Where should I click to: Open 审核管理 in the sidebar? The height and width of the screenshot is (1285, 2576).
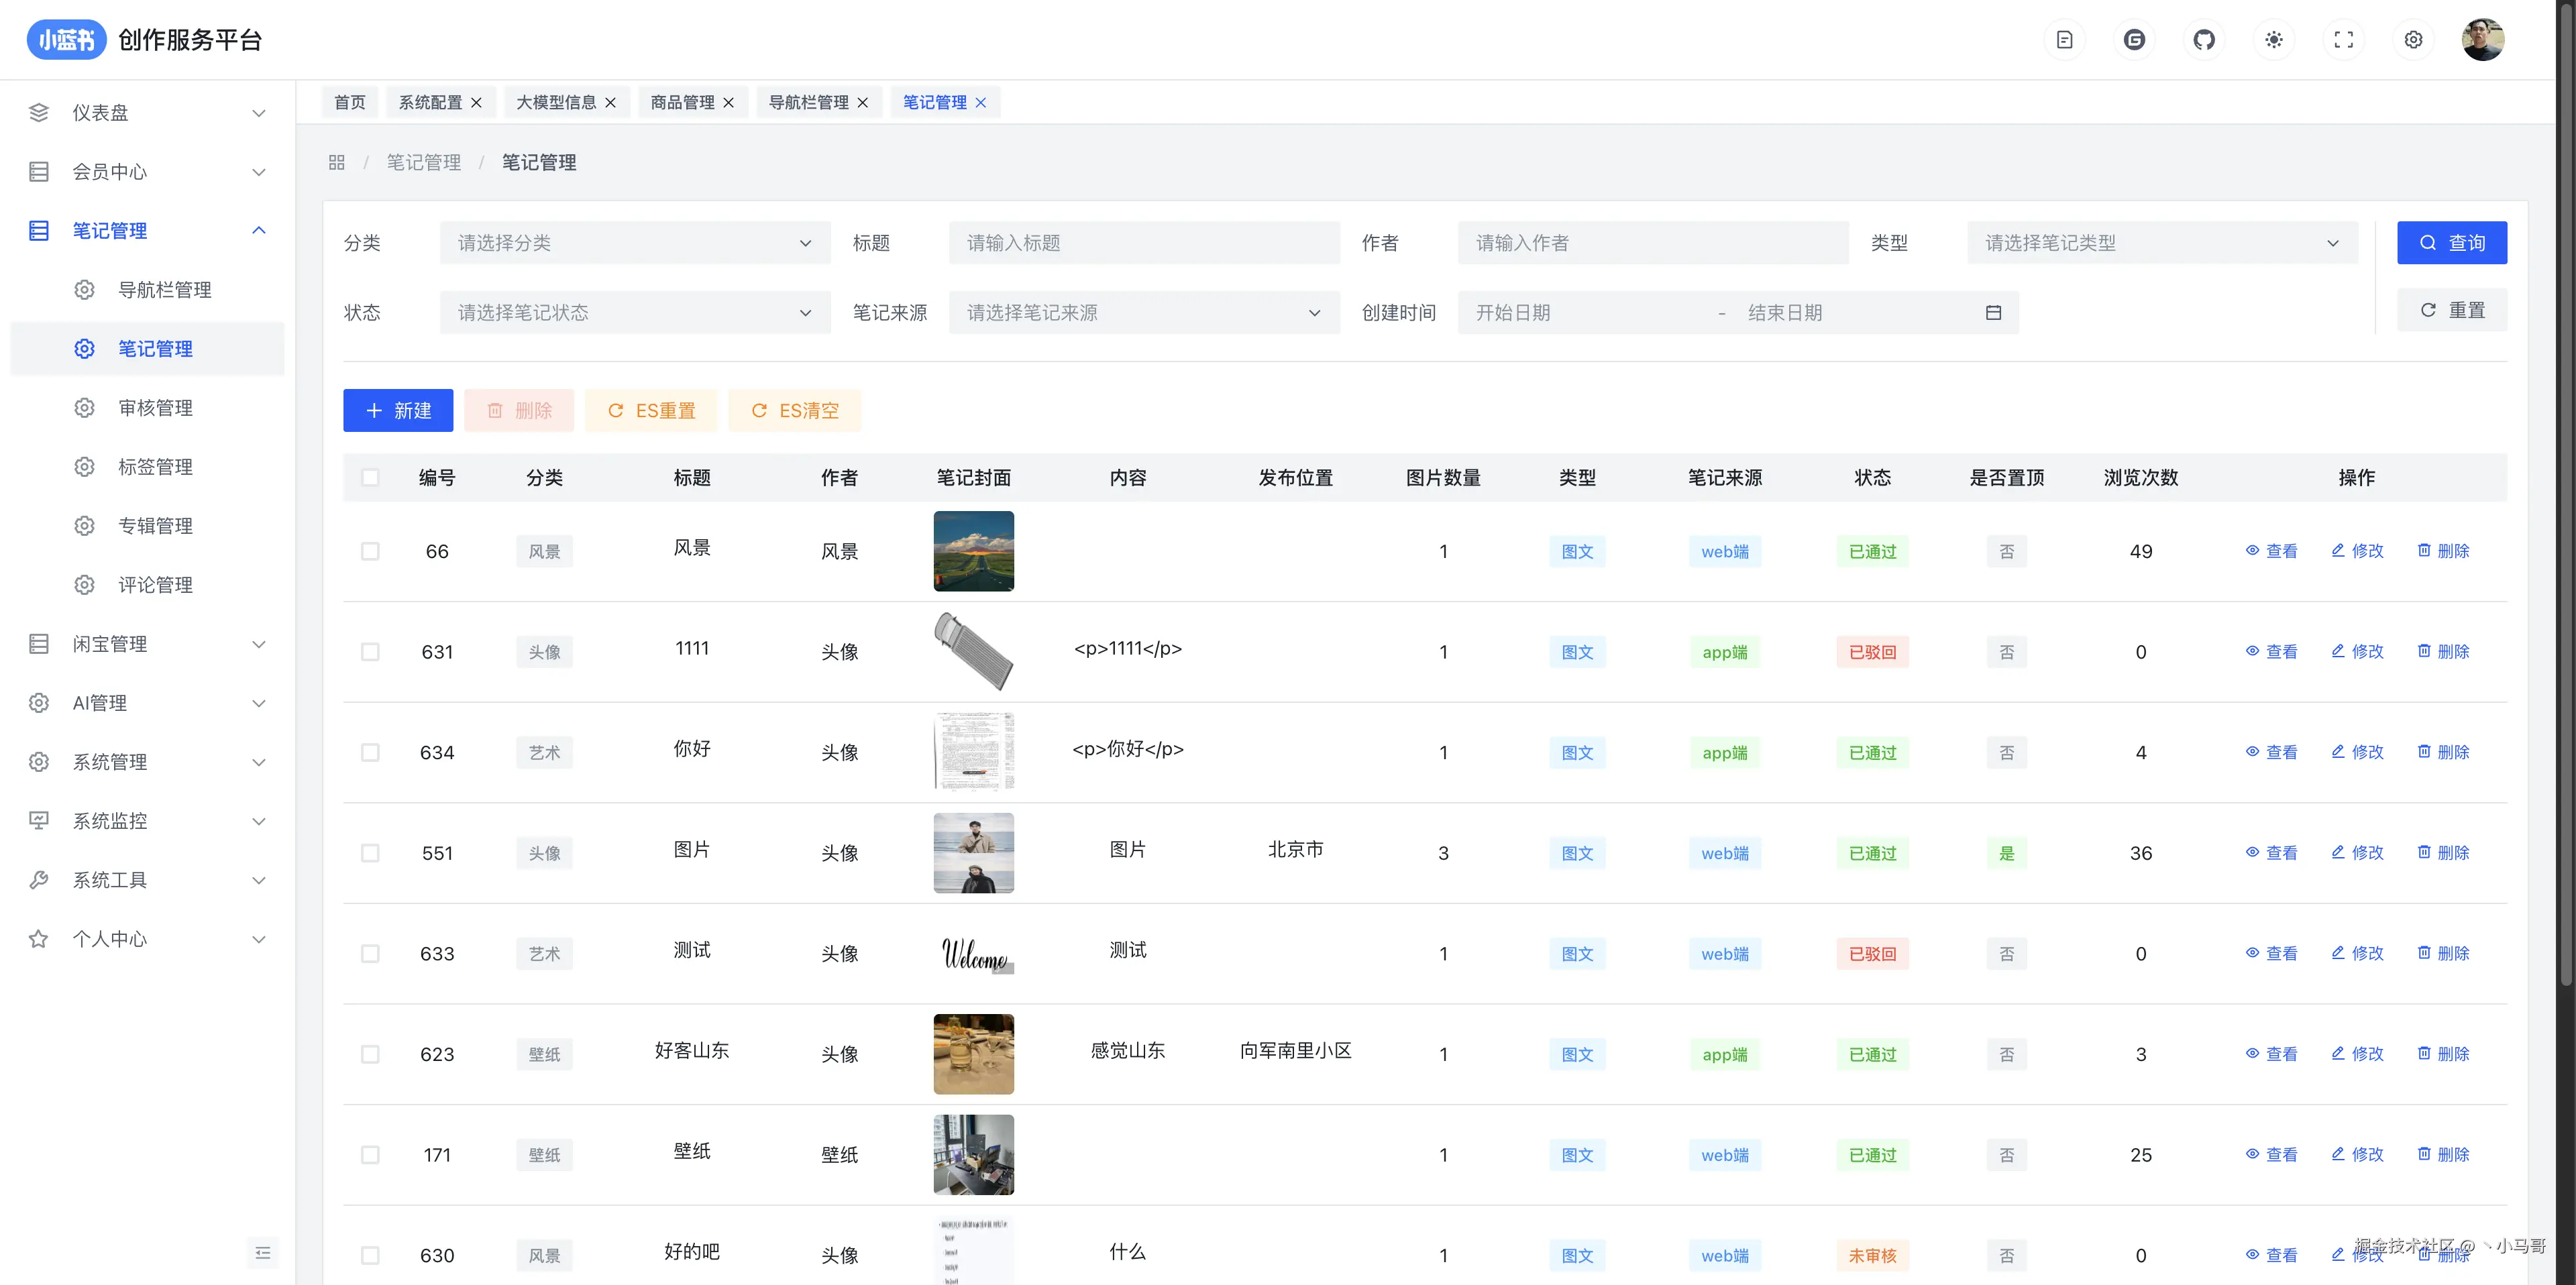[155, 408]
